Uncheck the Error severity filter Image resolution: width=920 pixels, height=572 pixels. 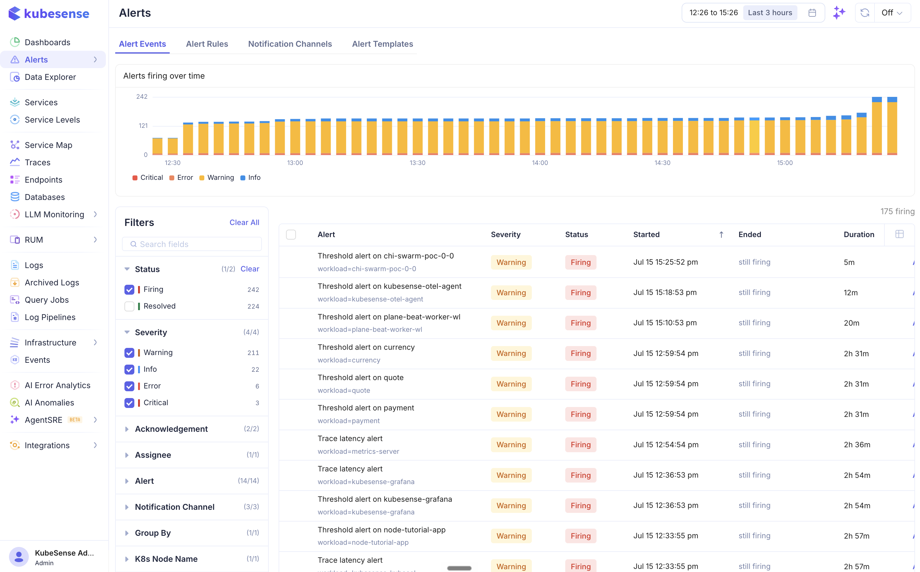coord(129,386)
